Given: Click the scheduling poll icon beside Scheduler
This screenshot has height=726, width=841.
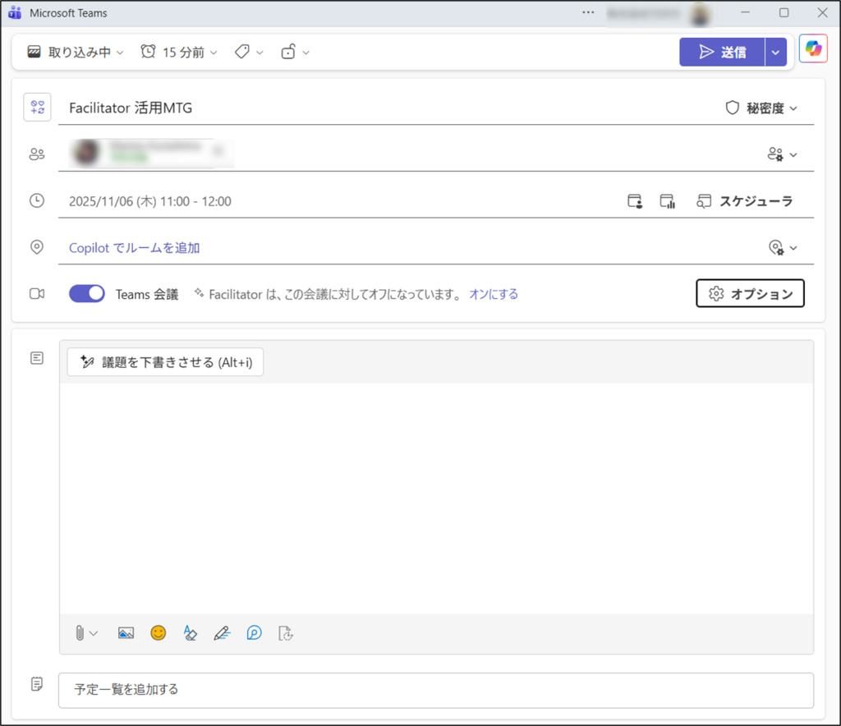Looking at the screenshot, I should pyautogui.click(x=667, y=201).
